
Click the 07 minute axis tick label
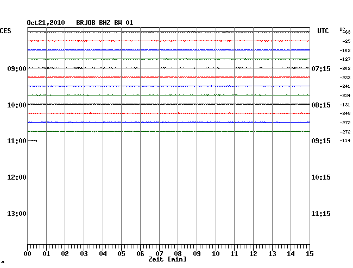tap(159, 254)
